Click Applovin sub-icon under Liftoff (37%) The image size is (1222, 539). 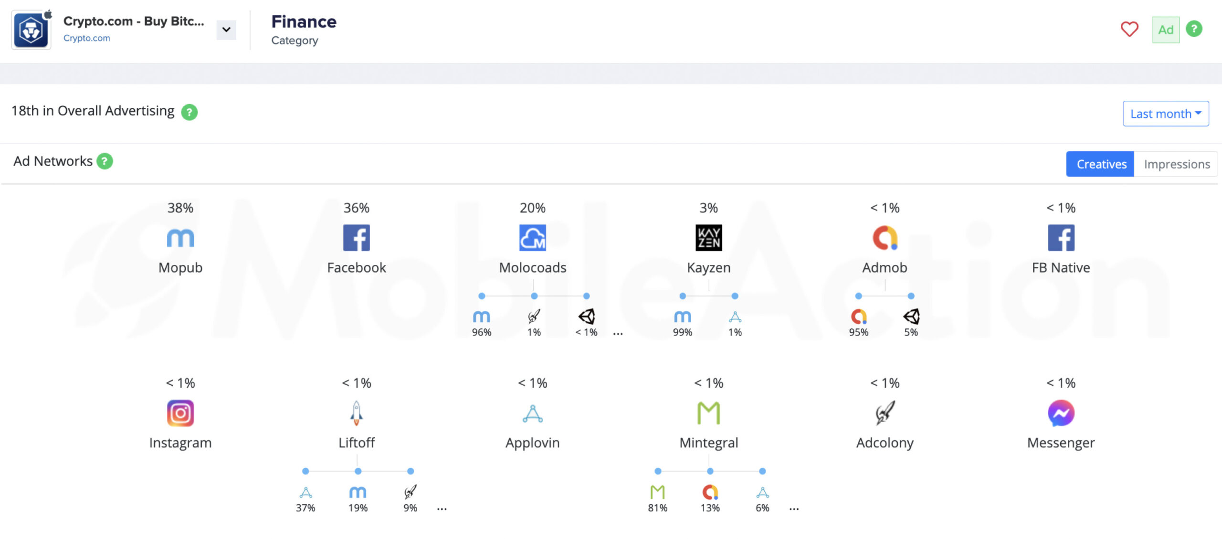tap(305, 492)
